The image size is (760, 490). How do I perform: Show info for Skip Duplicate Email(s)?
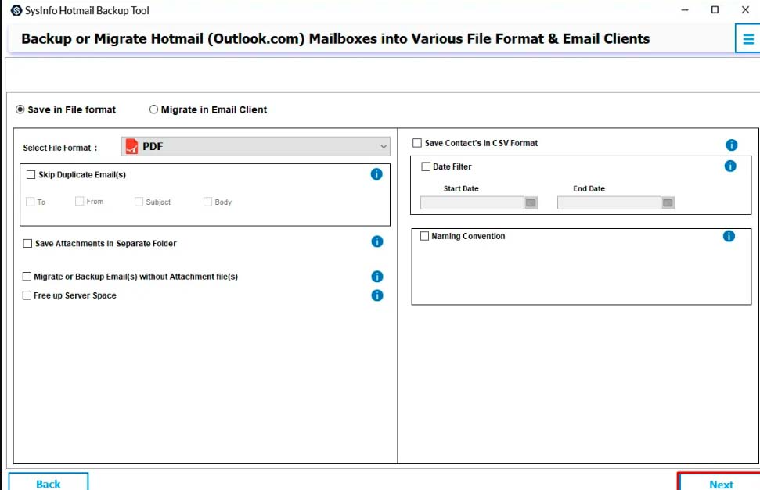(376, 174)
